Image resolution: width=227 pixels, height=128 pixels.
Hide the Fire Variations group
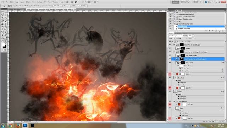[170, 101]
